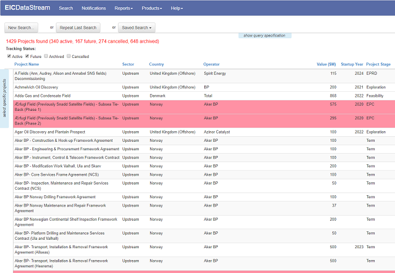Screen dimensions: 395x273
Task: Click the 37 value cell
Action: click(x=334, y=205)
